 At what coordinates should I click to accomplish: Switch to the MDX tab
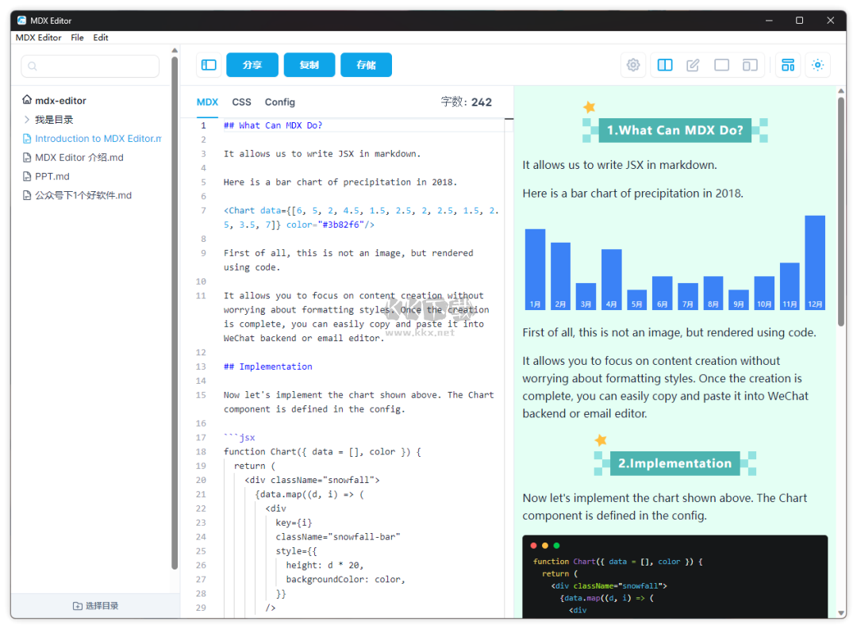207,102
